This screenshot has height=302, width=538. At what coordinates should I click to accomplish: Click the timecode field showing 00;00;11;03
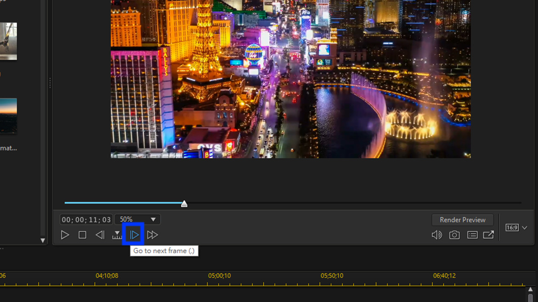[x=85, y=219]
